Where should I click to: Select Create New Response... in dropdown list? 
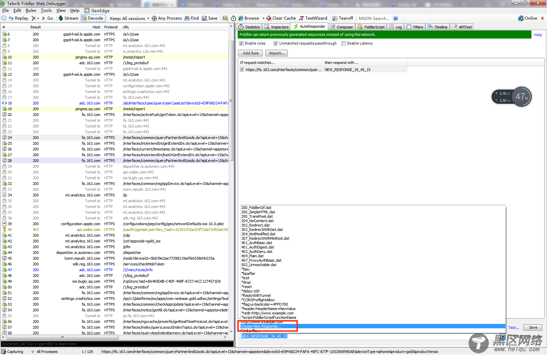tap(373, 326)
